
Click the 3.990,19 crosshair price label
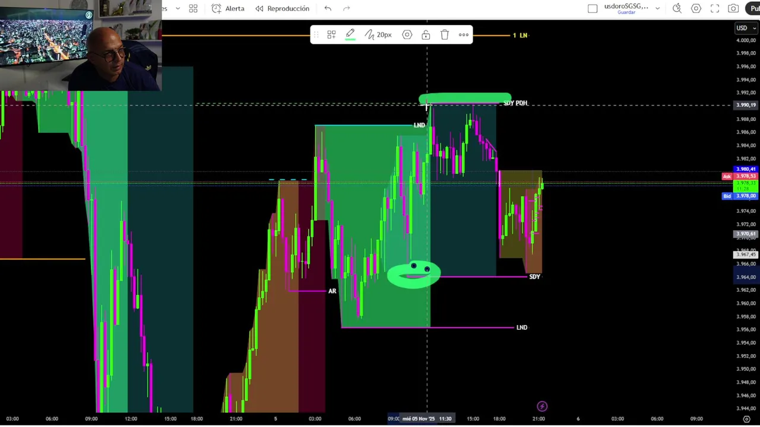[x=746, y=105]
